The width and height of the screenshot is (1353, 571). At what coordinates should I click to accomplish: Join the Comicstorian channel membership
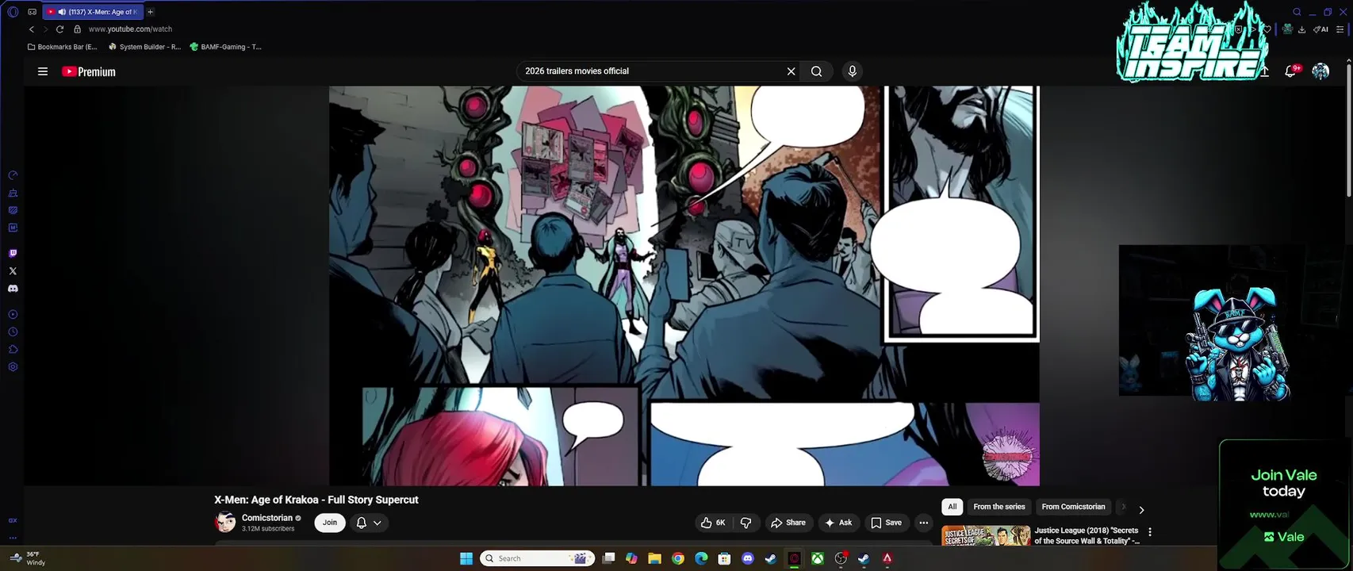pyautogui.click(x=330, y=523)
